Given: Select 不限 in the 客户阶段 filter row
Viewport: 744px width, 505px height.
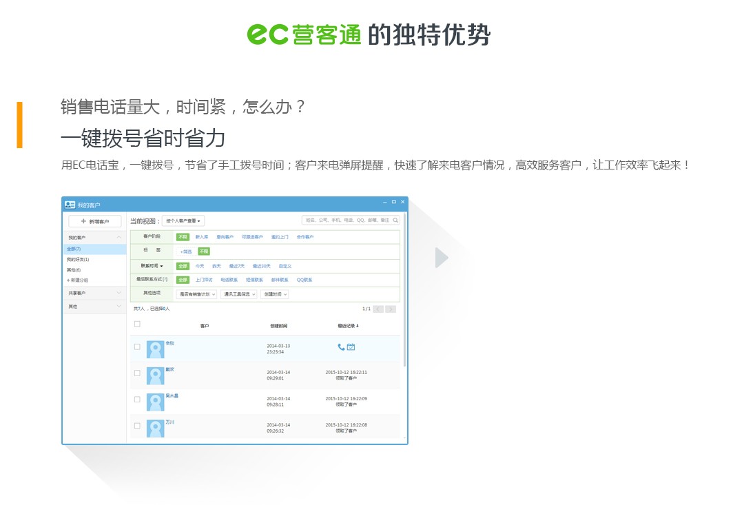Looking at the screenshot, I should pyautogui.click(x=183, y=237).
